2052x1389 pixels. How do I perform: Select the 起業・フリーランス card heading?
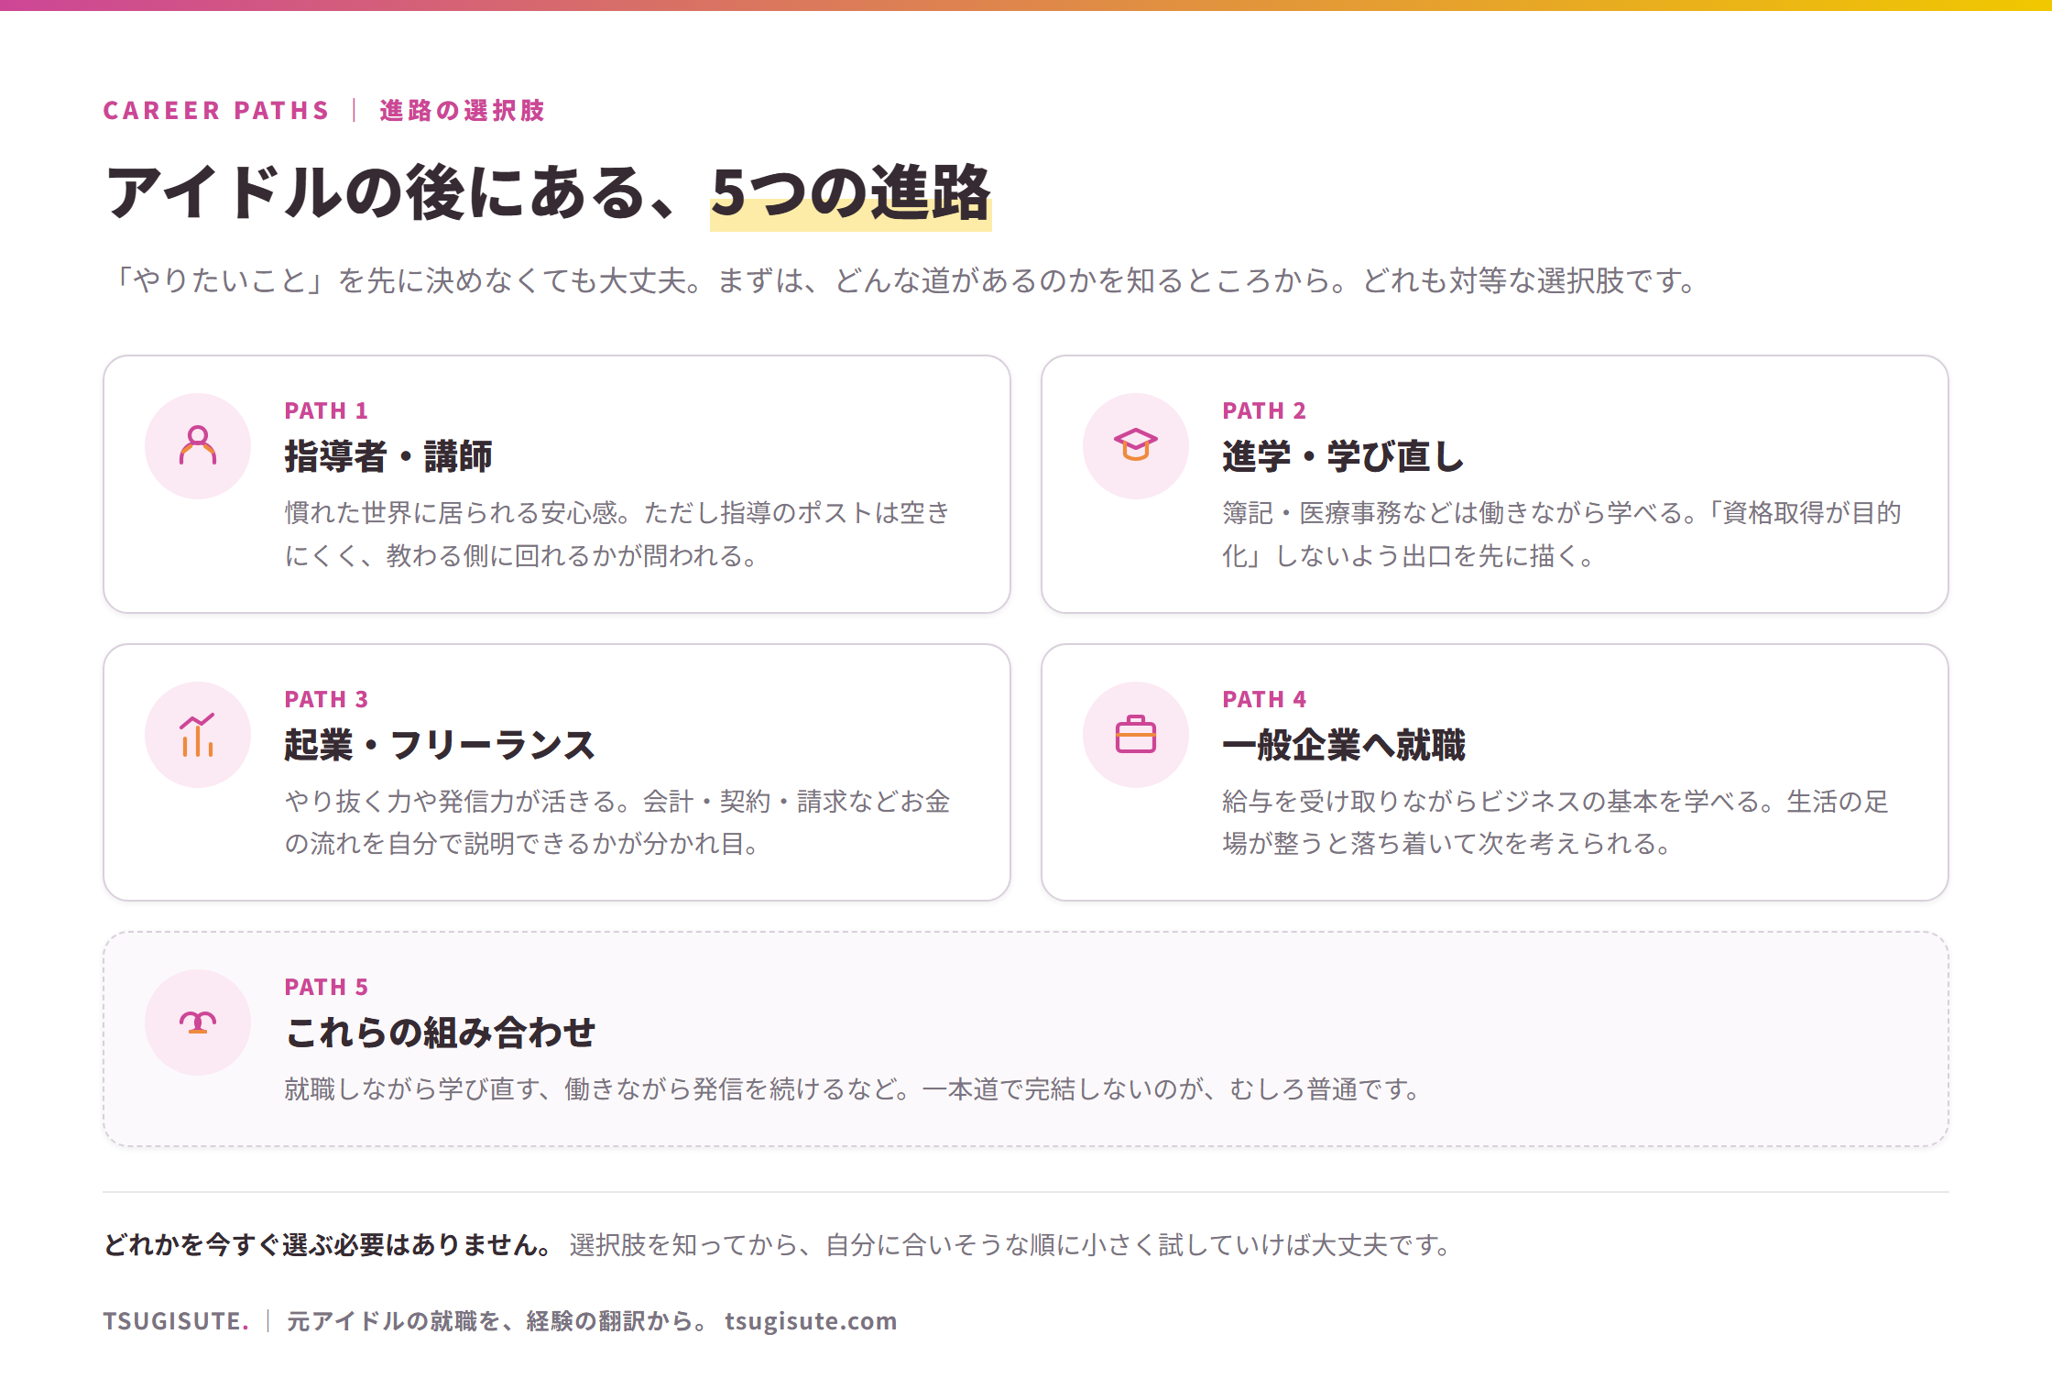tap(440, 745)
